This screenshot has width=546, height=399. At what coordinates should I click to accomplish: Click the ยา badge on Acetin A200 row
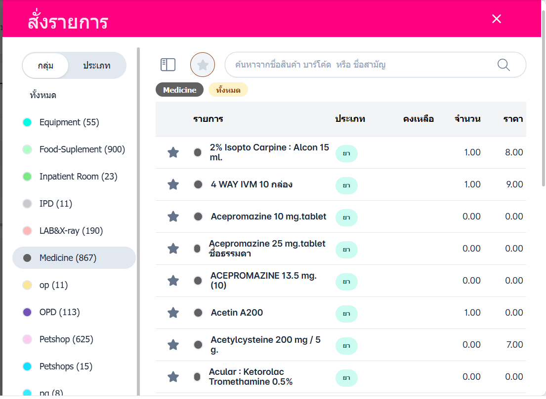coord(346,314)
